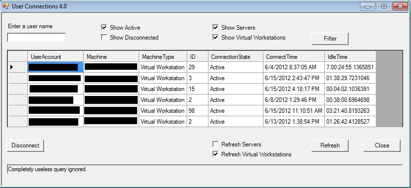
Task: Click Virtual Workstation cell in ID 98 row
Action: pos(163,111)
